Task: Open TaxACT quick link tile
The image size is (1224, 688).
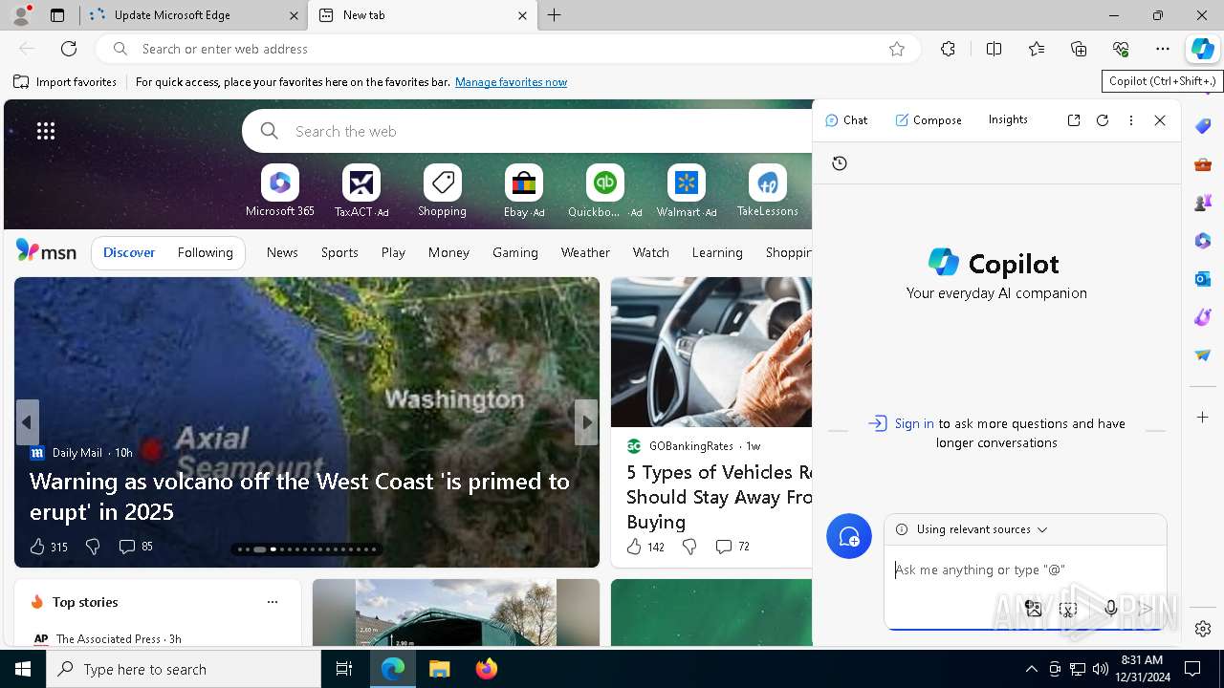Action: click(x=361, y=190)
